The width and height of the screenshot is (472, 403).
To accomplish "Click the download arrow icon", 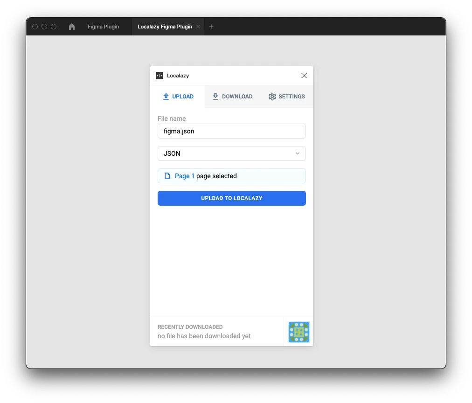I will (215, 96).
